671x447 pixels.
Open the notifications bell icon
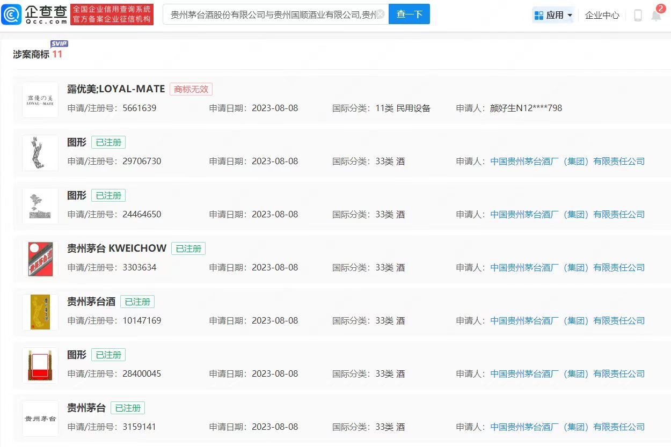656,15
